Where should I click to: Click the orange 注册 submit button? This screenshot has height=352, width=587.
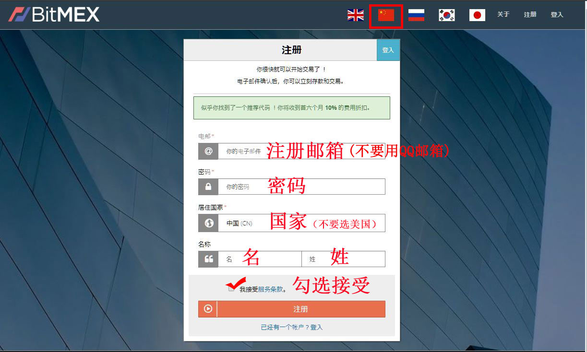click(292, 309)
